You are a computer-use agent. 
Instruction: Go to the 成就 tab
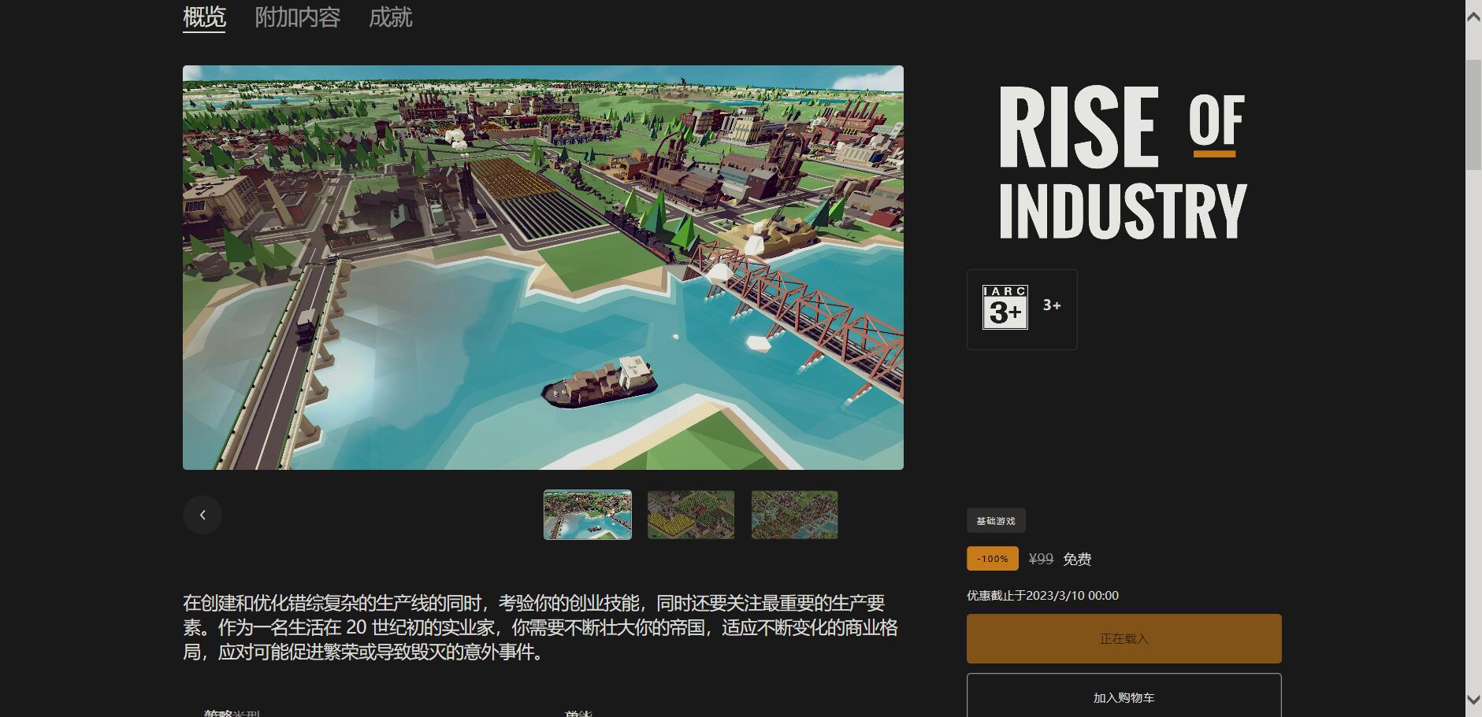click(390, 17)
